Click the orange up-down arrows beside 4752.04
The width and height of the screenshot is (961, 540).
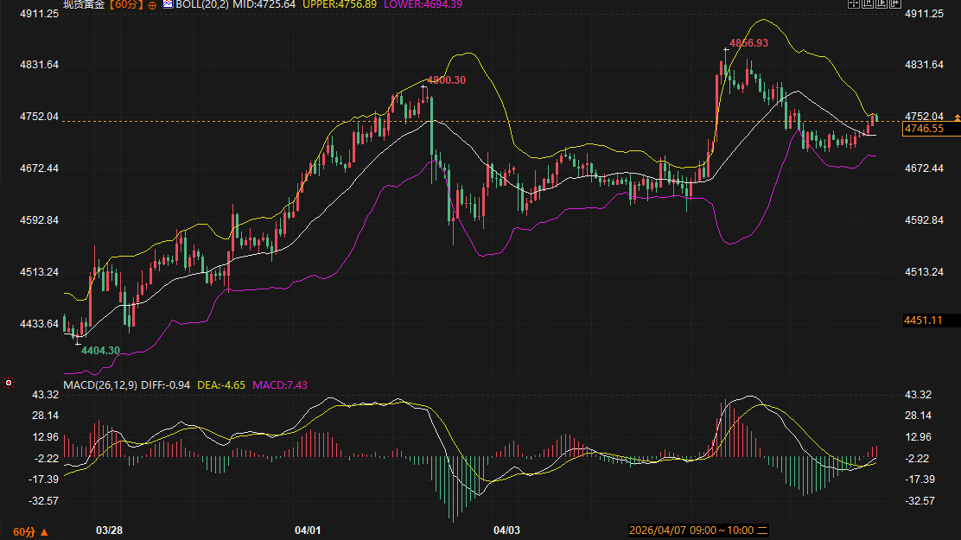click(956, 116)
